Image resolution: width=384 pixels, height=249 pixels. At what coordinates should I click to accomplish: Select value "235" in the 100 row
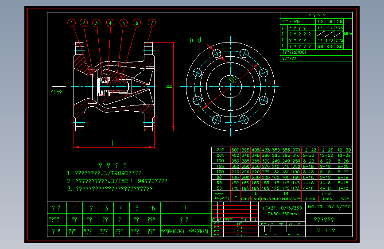[x=266, y=172]
